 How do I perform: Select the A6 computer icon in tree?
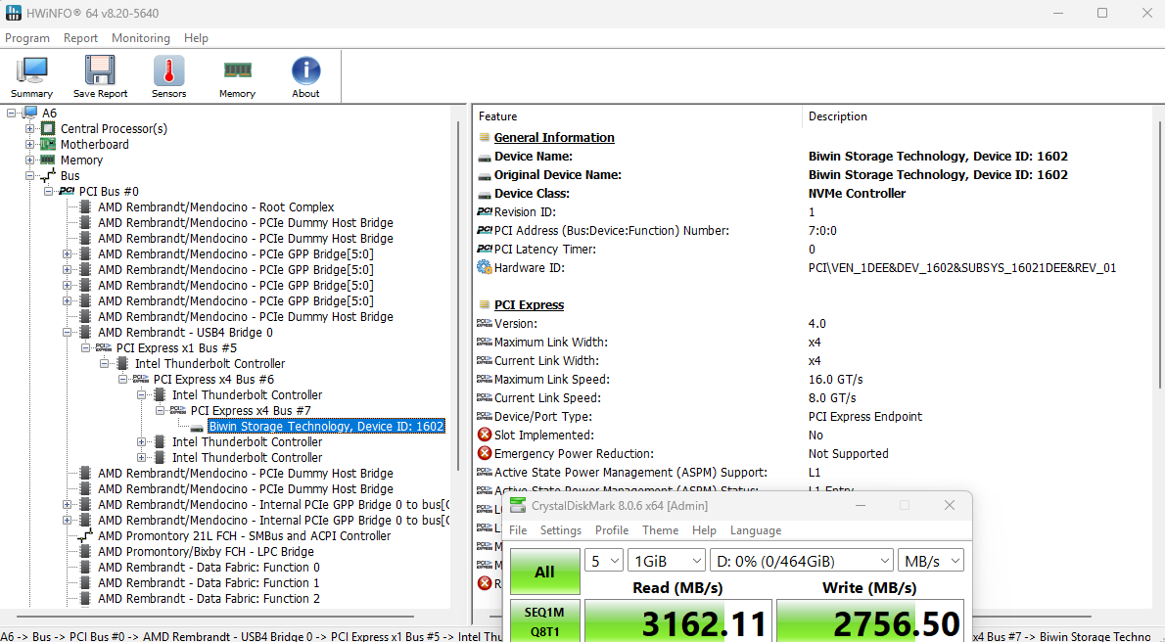click(30, 113)
